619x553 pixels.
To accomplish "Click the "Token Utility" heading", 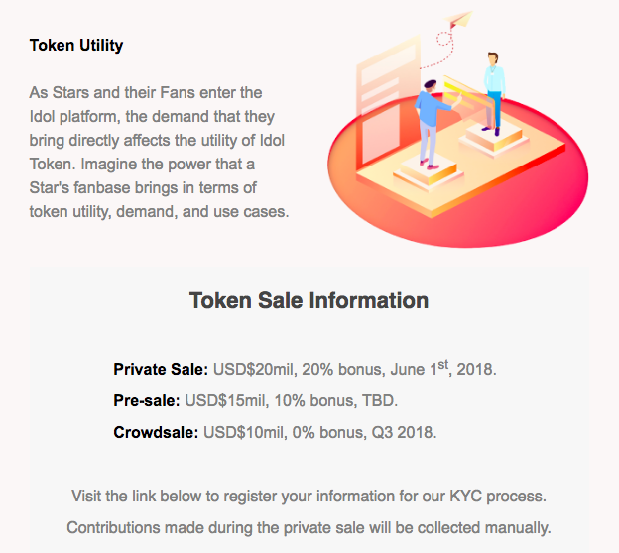I will point(76,46).
